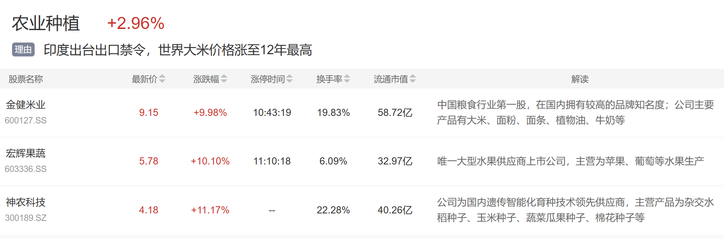The width and height of the screenshot is (724, 239).
Task: Open the 宏辉果蔬 stock name link
Action: [x=26, y=153]
